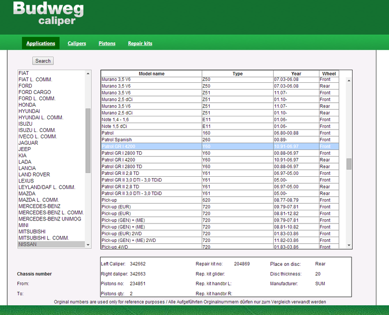
Task: Choose MERCEDES-BENZ manufacturer
Action: [x=52, y=206]
